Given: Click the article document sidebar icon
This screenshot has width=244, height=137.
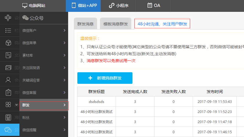Looking at the screenshot, I should pos(8,55).
